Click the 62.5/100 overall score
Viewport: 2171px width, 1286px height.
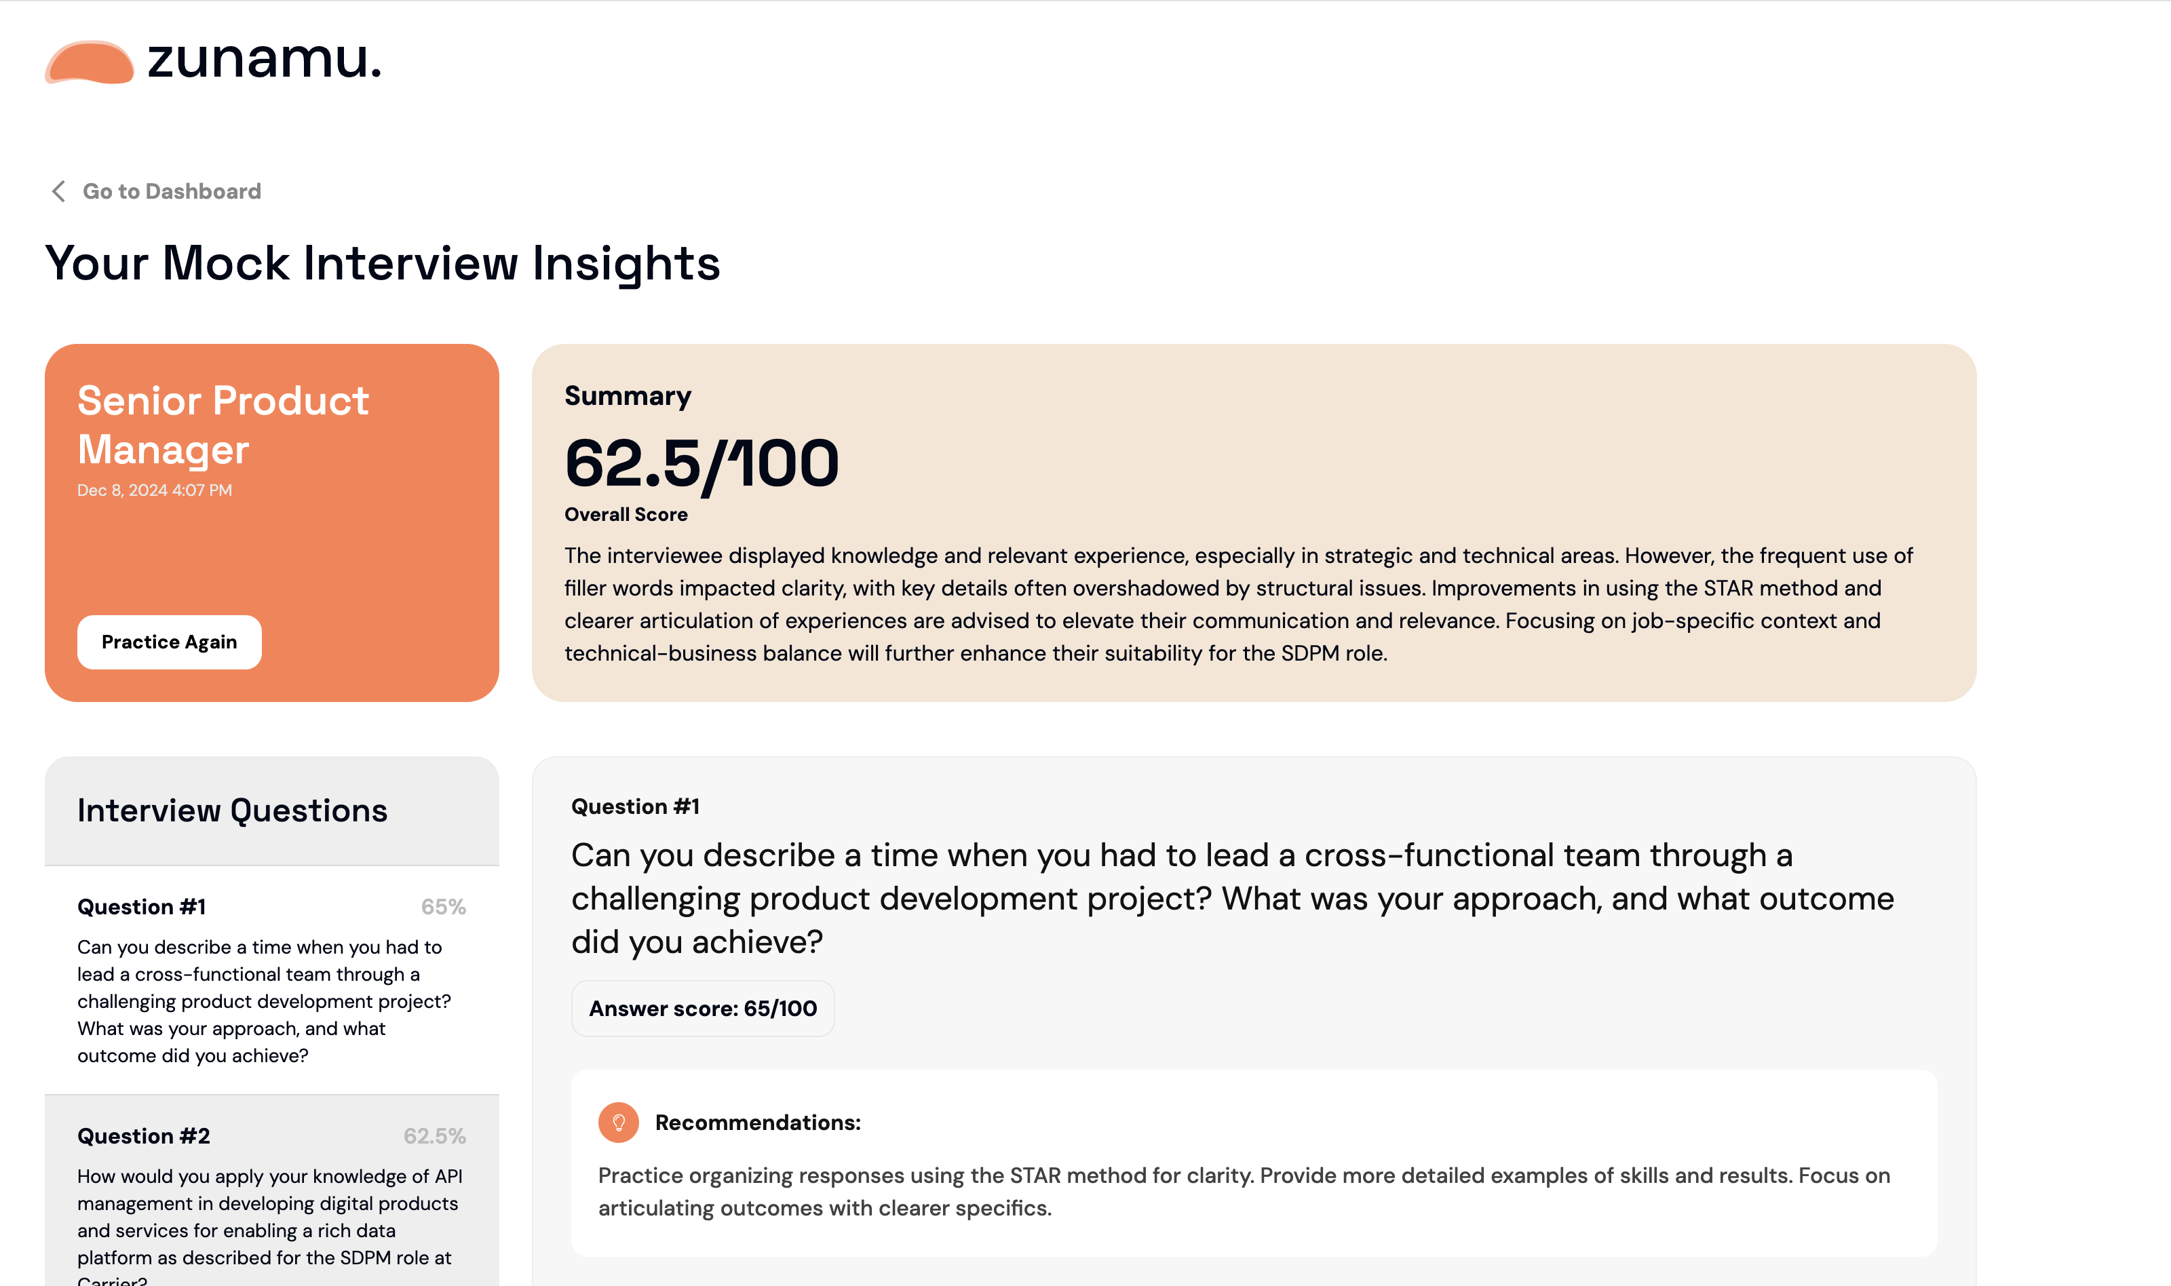point(701,464)
